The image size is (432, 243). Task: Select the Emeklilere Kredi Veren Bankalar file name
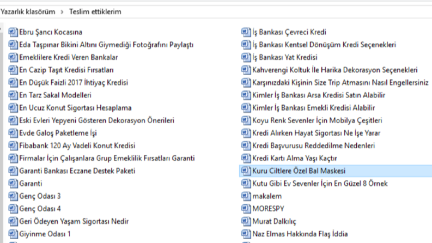(x=69, y=57)
